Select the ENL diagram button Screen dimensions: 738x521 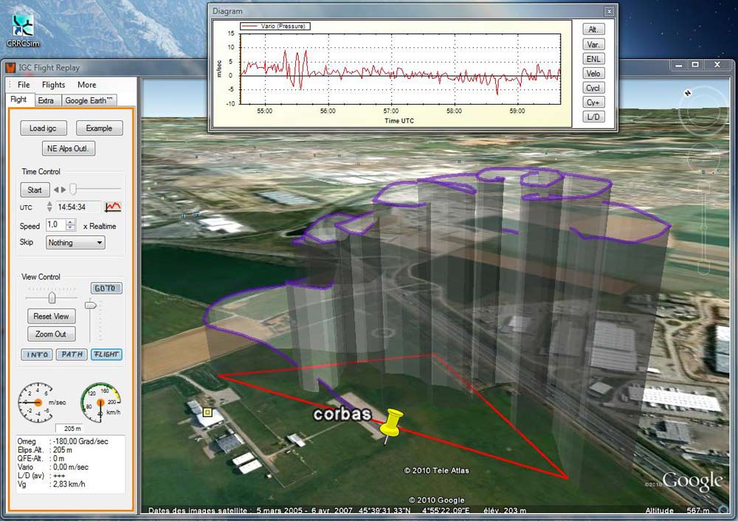click(593, 59)
